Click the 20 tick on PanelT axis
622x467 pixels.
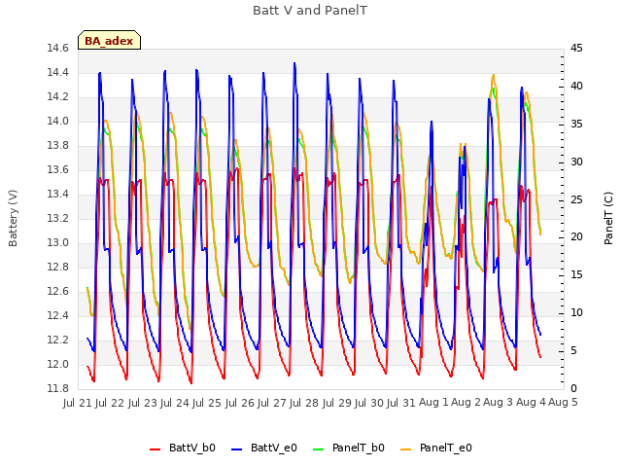coord(576,237)
